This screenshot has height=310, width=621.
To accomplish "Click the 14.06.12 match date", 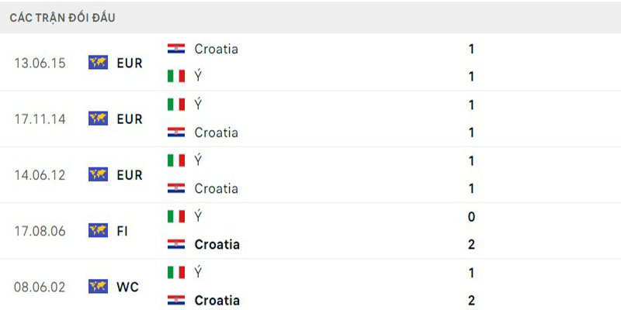I will (x=39, y=174).
